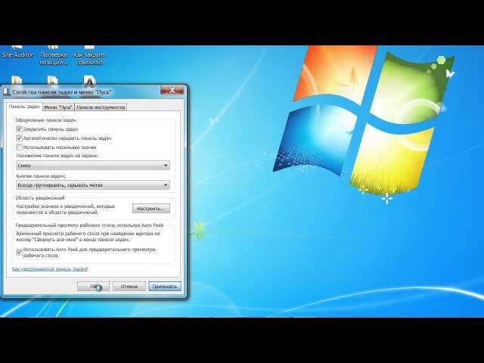The width and height of the screenshot is (484, 363).
Task: Open the Меню "Пуск" tab
Action: click(58, 107)
